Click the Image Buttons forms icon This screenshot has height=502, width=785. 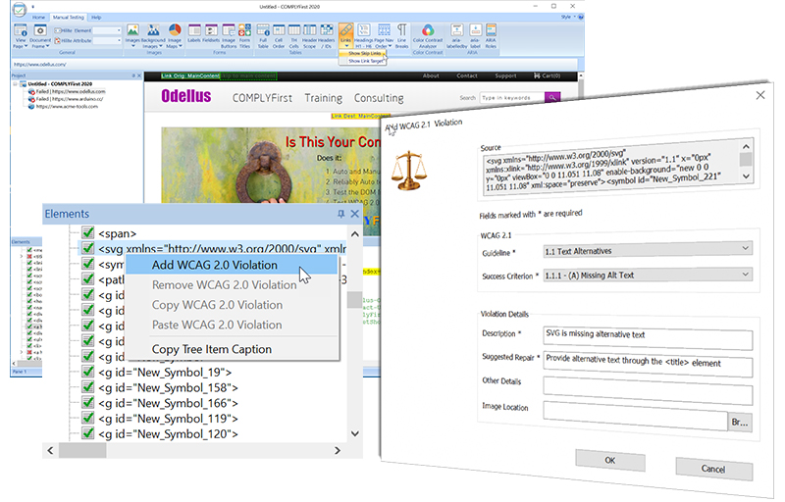coord(229,35)
